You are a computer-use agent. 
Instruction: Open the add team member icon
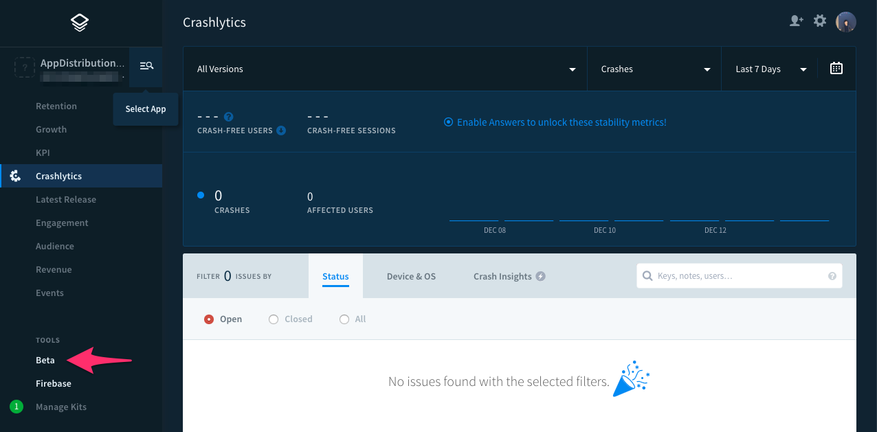tap(796, 21)
